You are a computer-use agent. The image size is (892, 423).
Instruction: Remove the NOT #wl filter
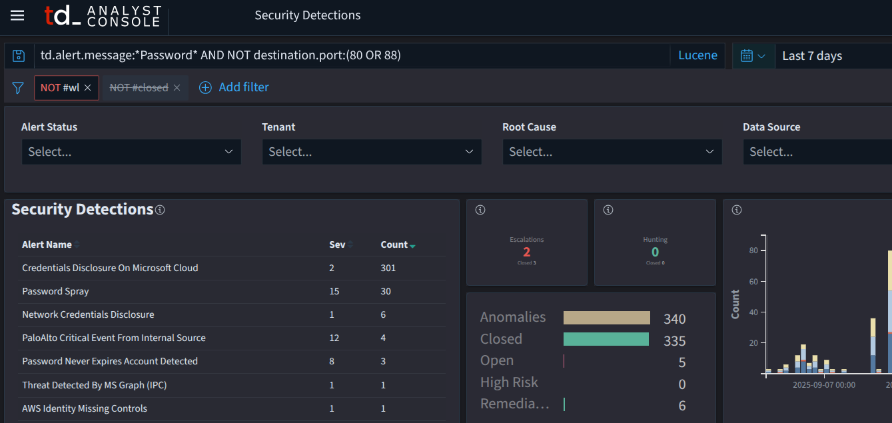[x=88, y=88]
